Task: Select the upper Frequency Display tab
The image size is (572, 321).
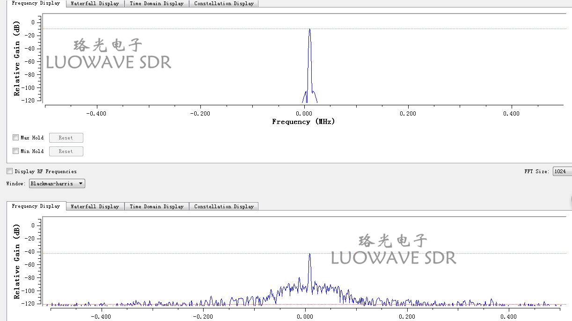Action: point(36,3)
